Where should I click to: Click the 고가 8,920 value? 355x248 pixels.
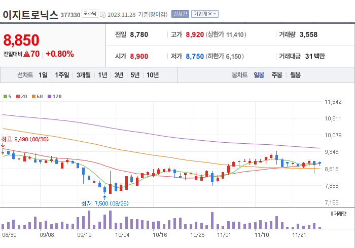coord(195,34)
